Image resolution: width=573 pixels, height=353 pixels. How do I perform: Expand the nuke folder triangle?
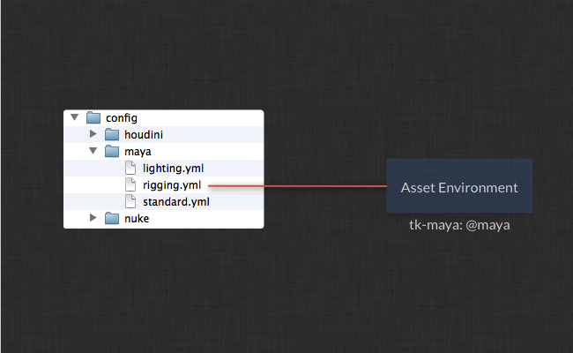pos(93,218)
